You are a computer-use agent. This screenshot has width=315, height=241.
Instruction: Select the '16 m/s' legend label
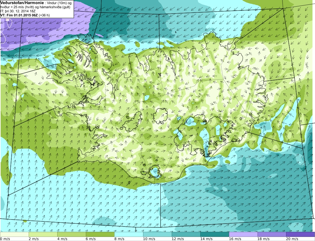point(235,239)
